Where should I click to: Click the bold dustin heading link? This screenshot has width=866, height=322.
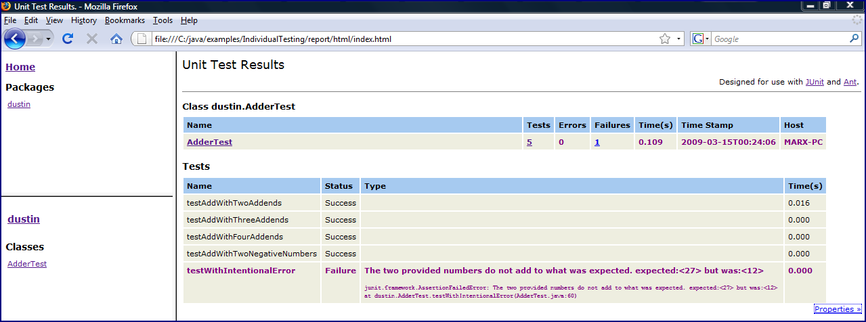coord(24,219)
